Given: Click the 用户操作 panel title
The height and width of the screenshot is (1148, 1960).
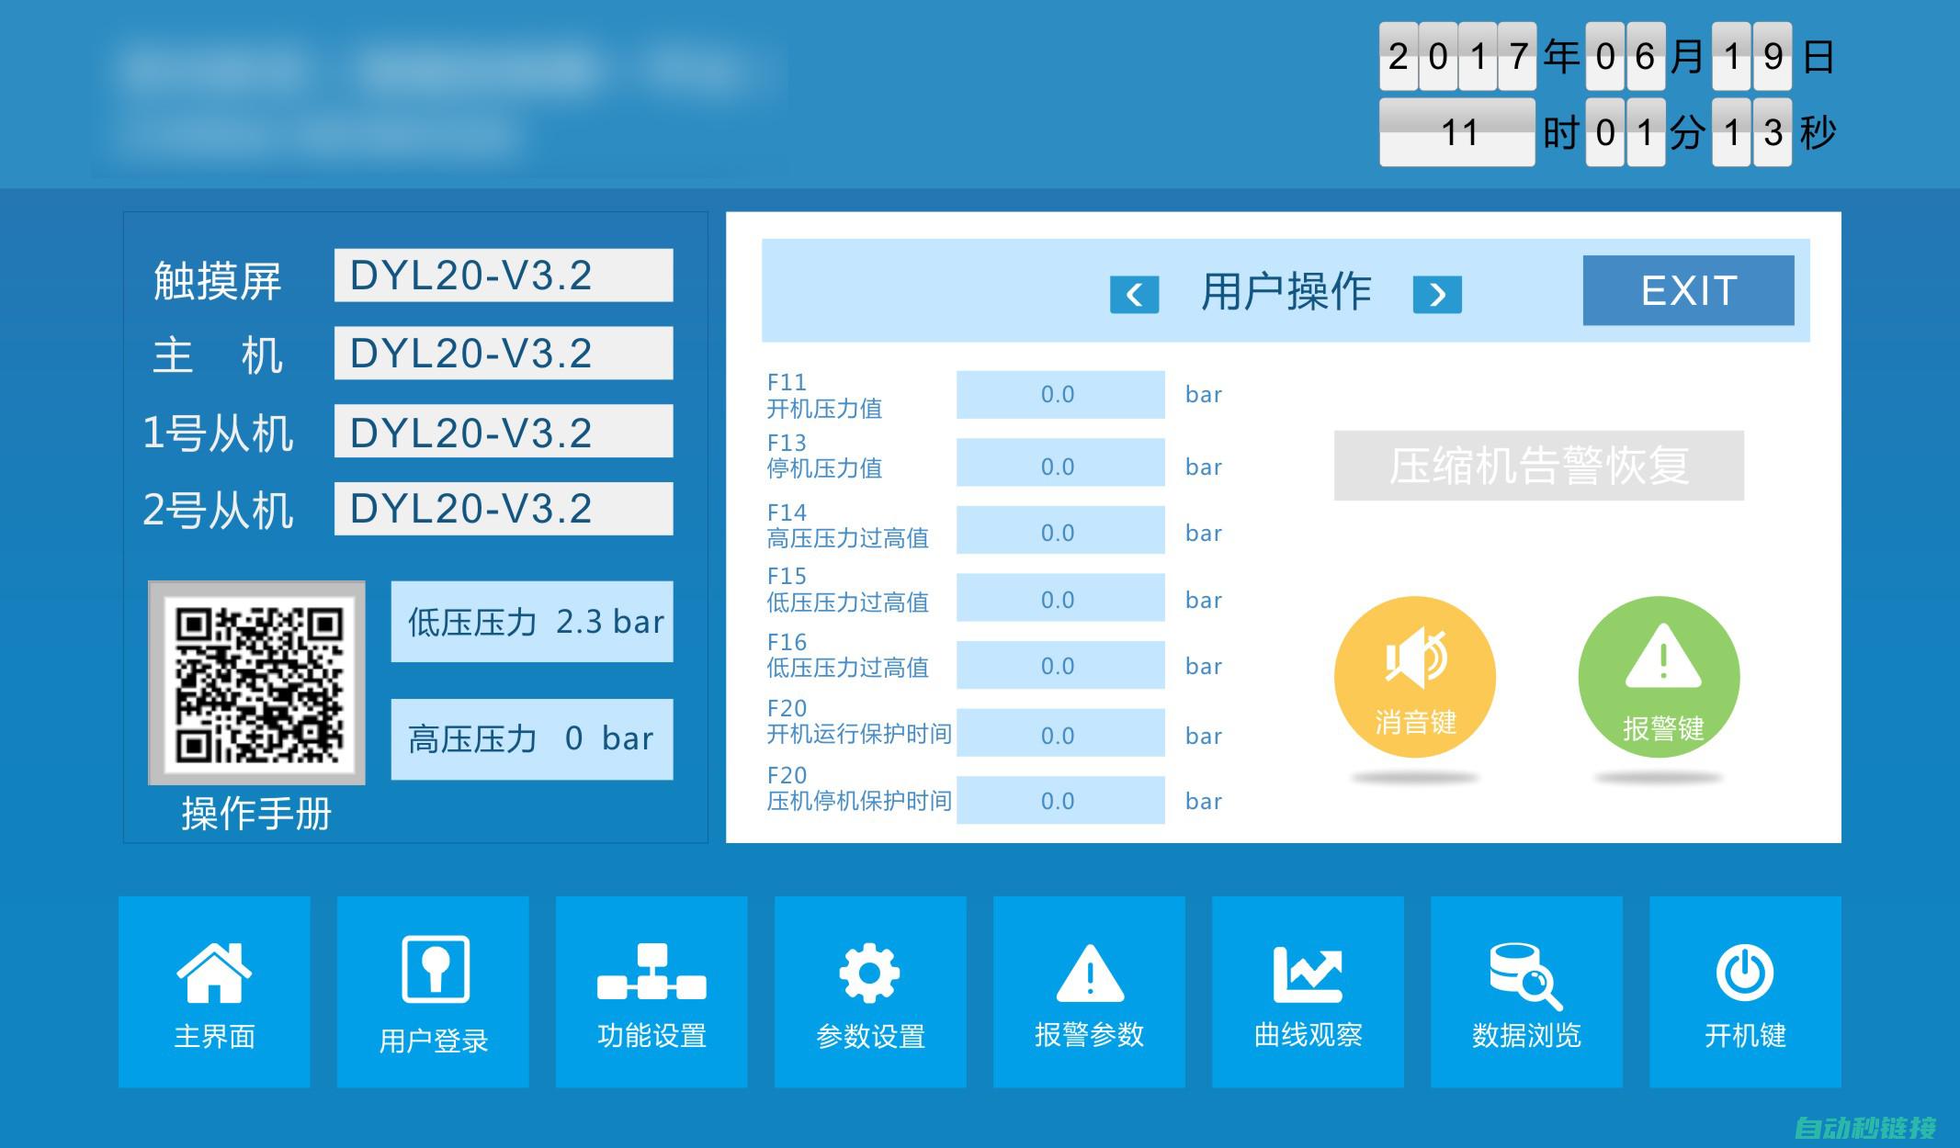Looking at the screenshot, I should pyautogui.click(x=1286, y=292).
